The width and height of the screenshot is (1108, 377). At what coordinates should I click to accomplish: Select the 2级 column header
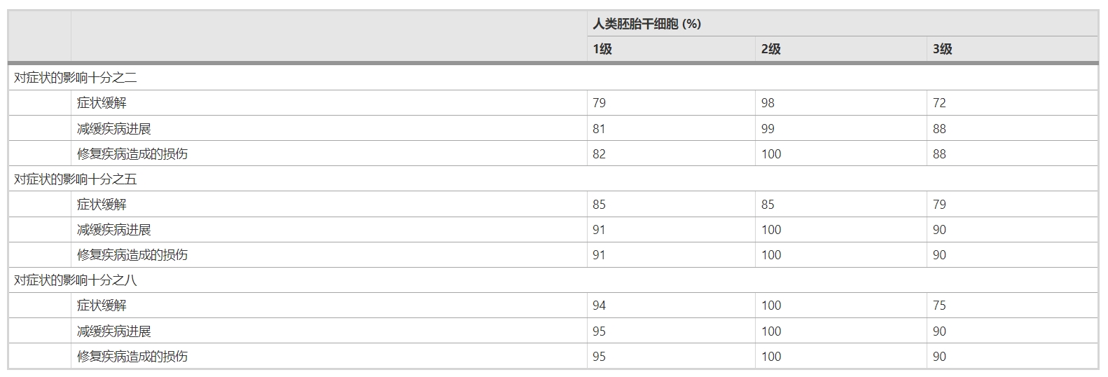coord(770,49)
